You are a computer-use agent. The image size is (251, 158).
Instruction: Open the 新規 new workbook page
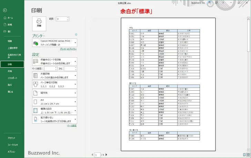tap(8, 25)
